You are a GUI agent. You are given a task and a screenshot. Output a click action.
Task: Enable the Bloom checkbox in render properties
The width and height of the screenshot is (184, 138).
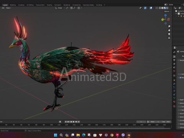pos(181,77)
